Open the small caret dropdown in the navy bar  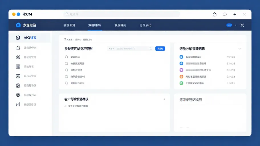(x=235, y=25)
